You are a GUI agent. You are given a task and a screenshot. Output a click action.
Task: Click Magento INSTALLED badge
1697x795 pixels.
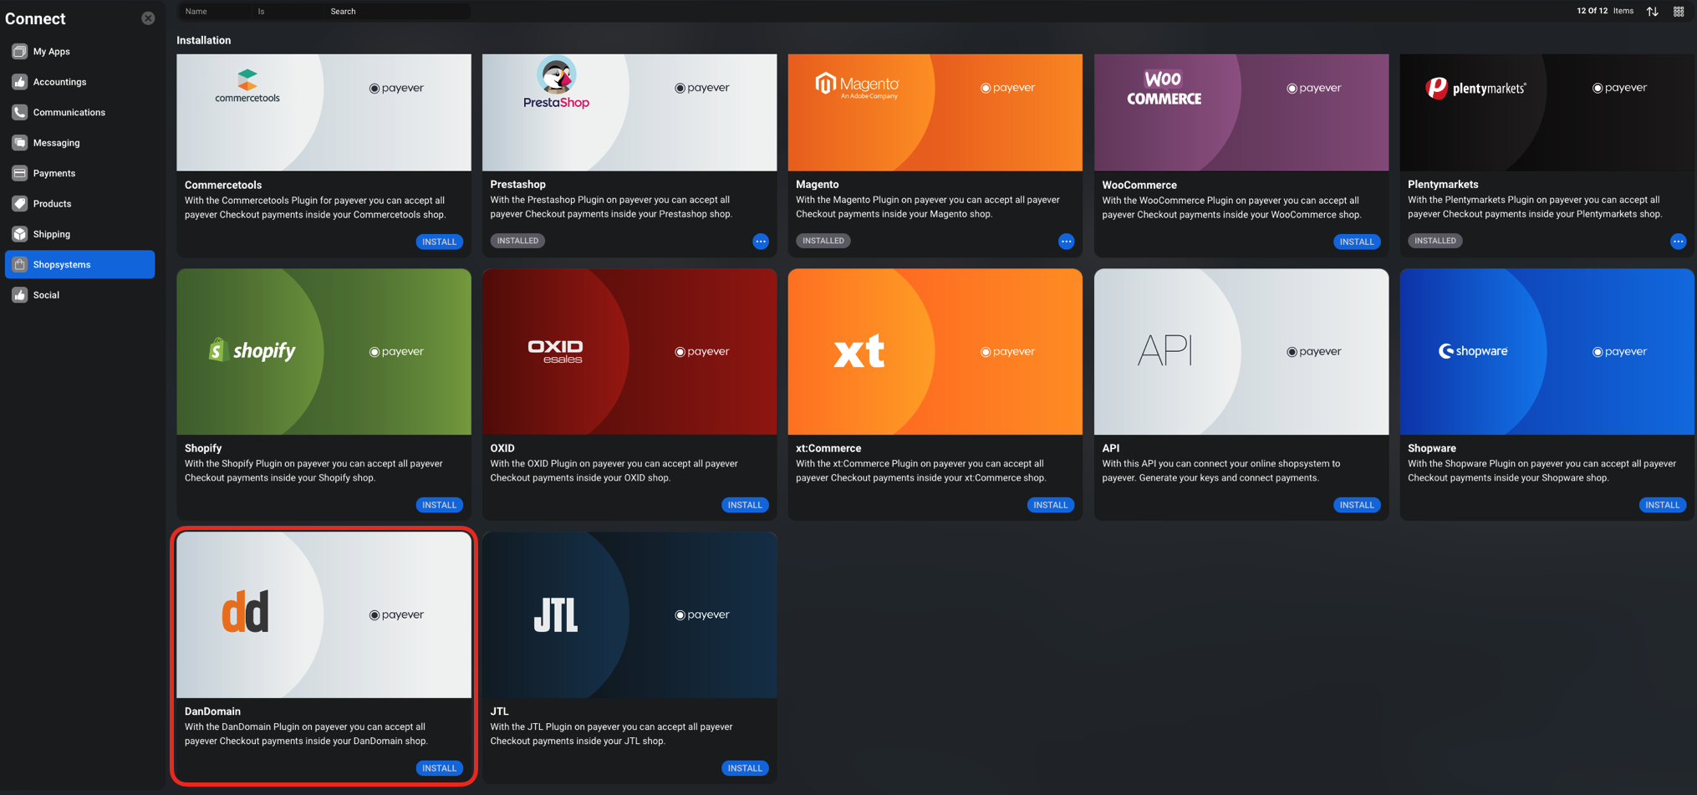click(x=823, y=241)
